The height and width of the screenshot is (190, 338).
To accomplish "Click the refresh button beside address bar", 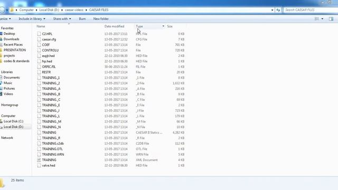I will point(278,10).
